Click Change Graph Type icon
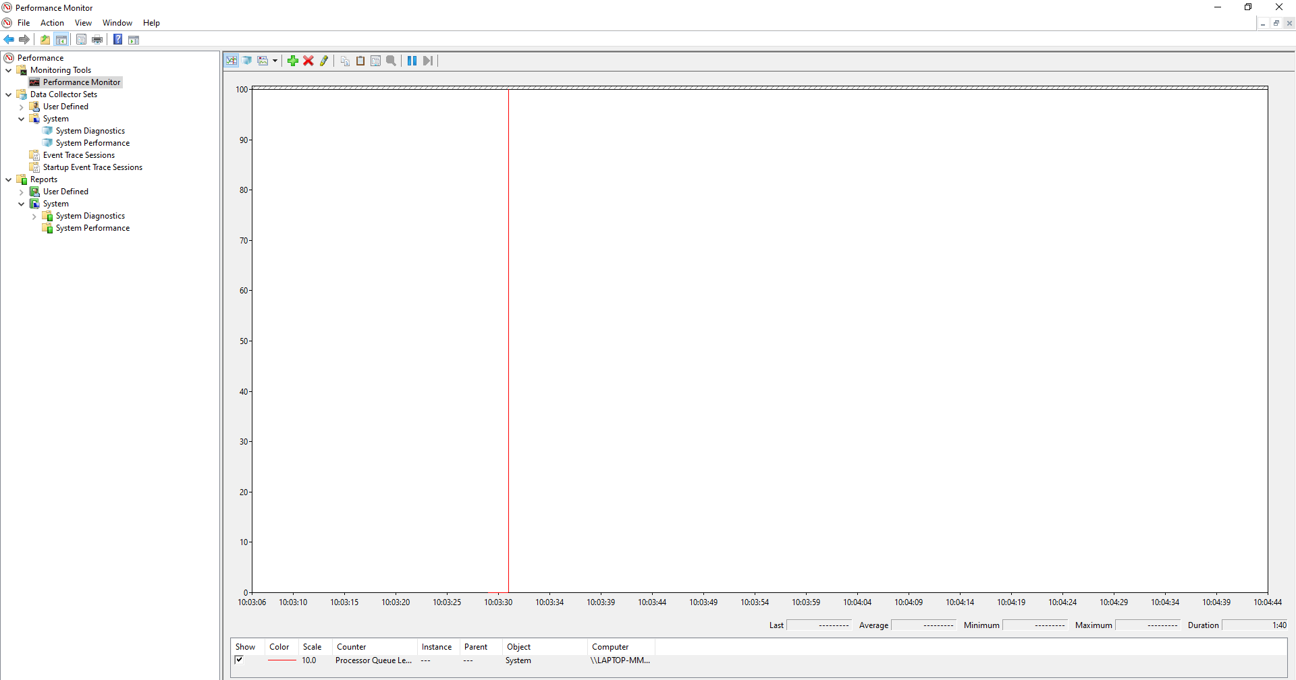The width and height of the screenshot is (1296, 680). coord(263,61)
